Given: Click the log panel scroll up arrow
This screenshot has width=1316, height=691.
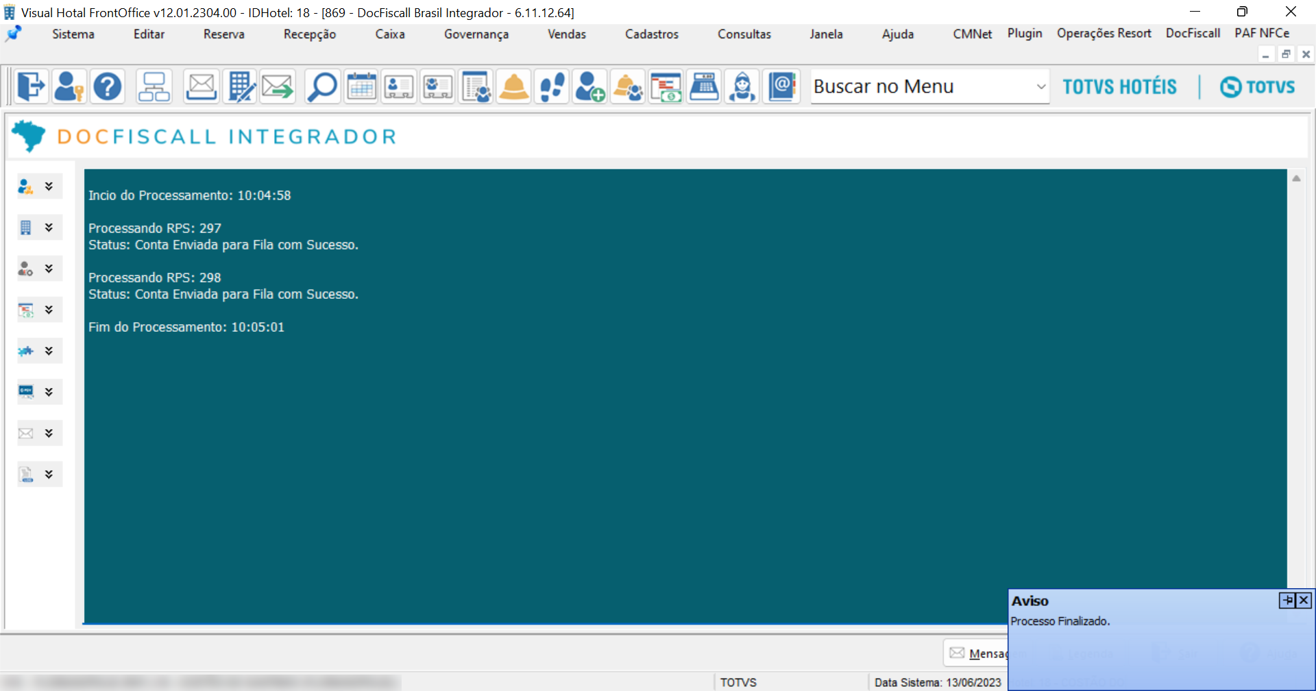Looking at the screenshot, I should (x=1296, y=178).
